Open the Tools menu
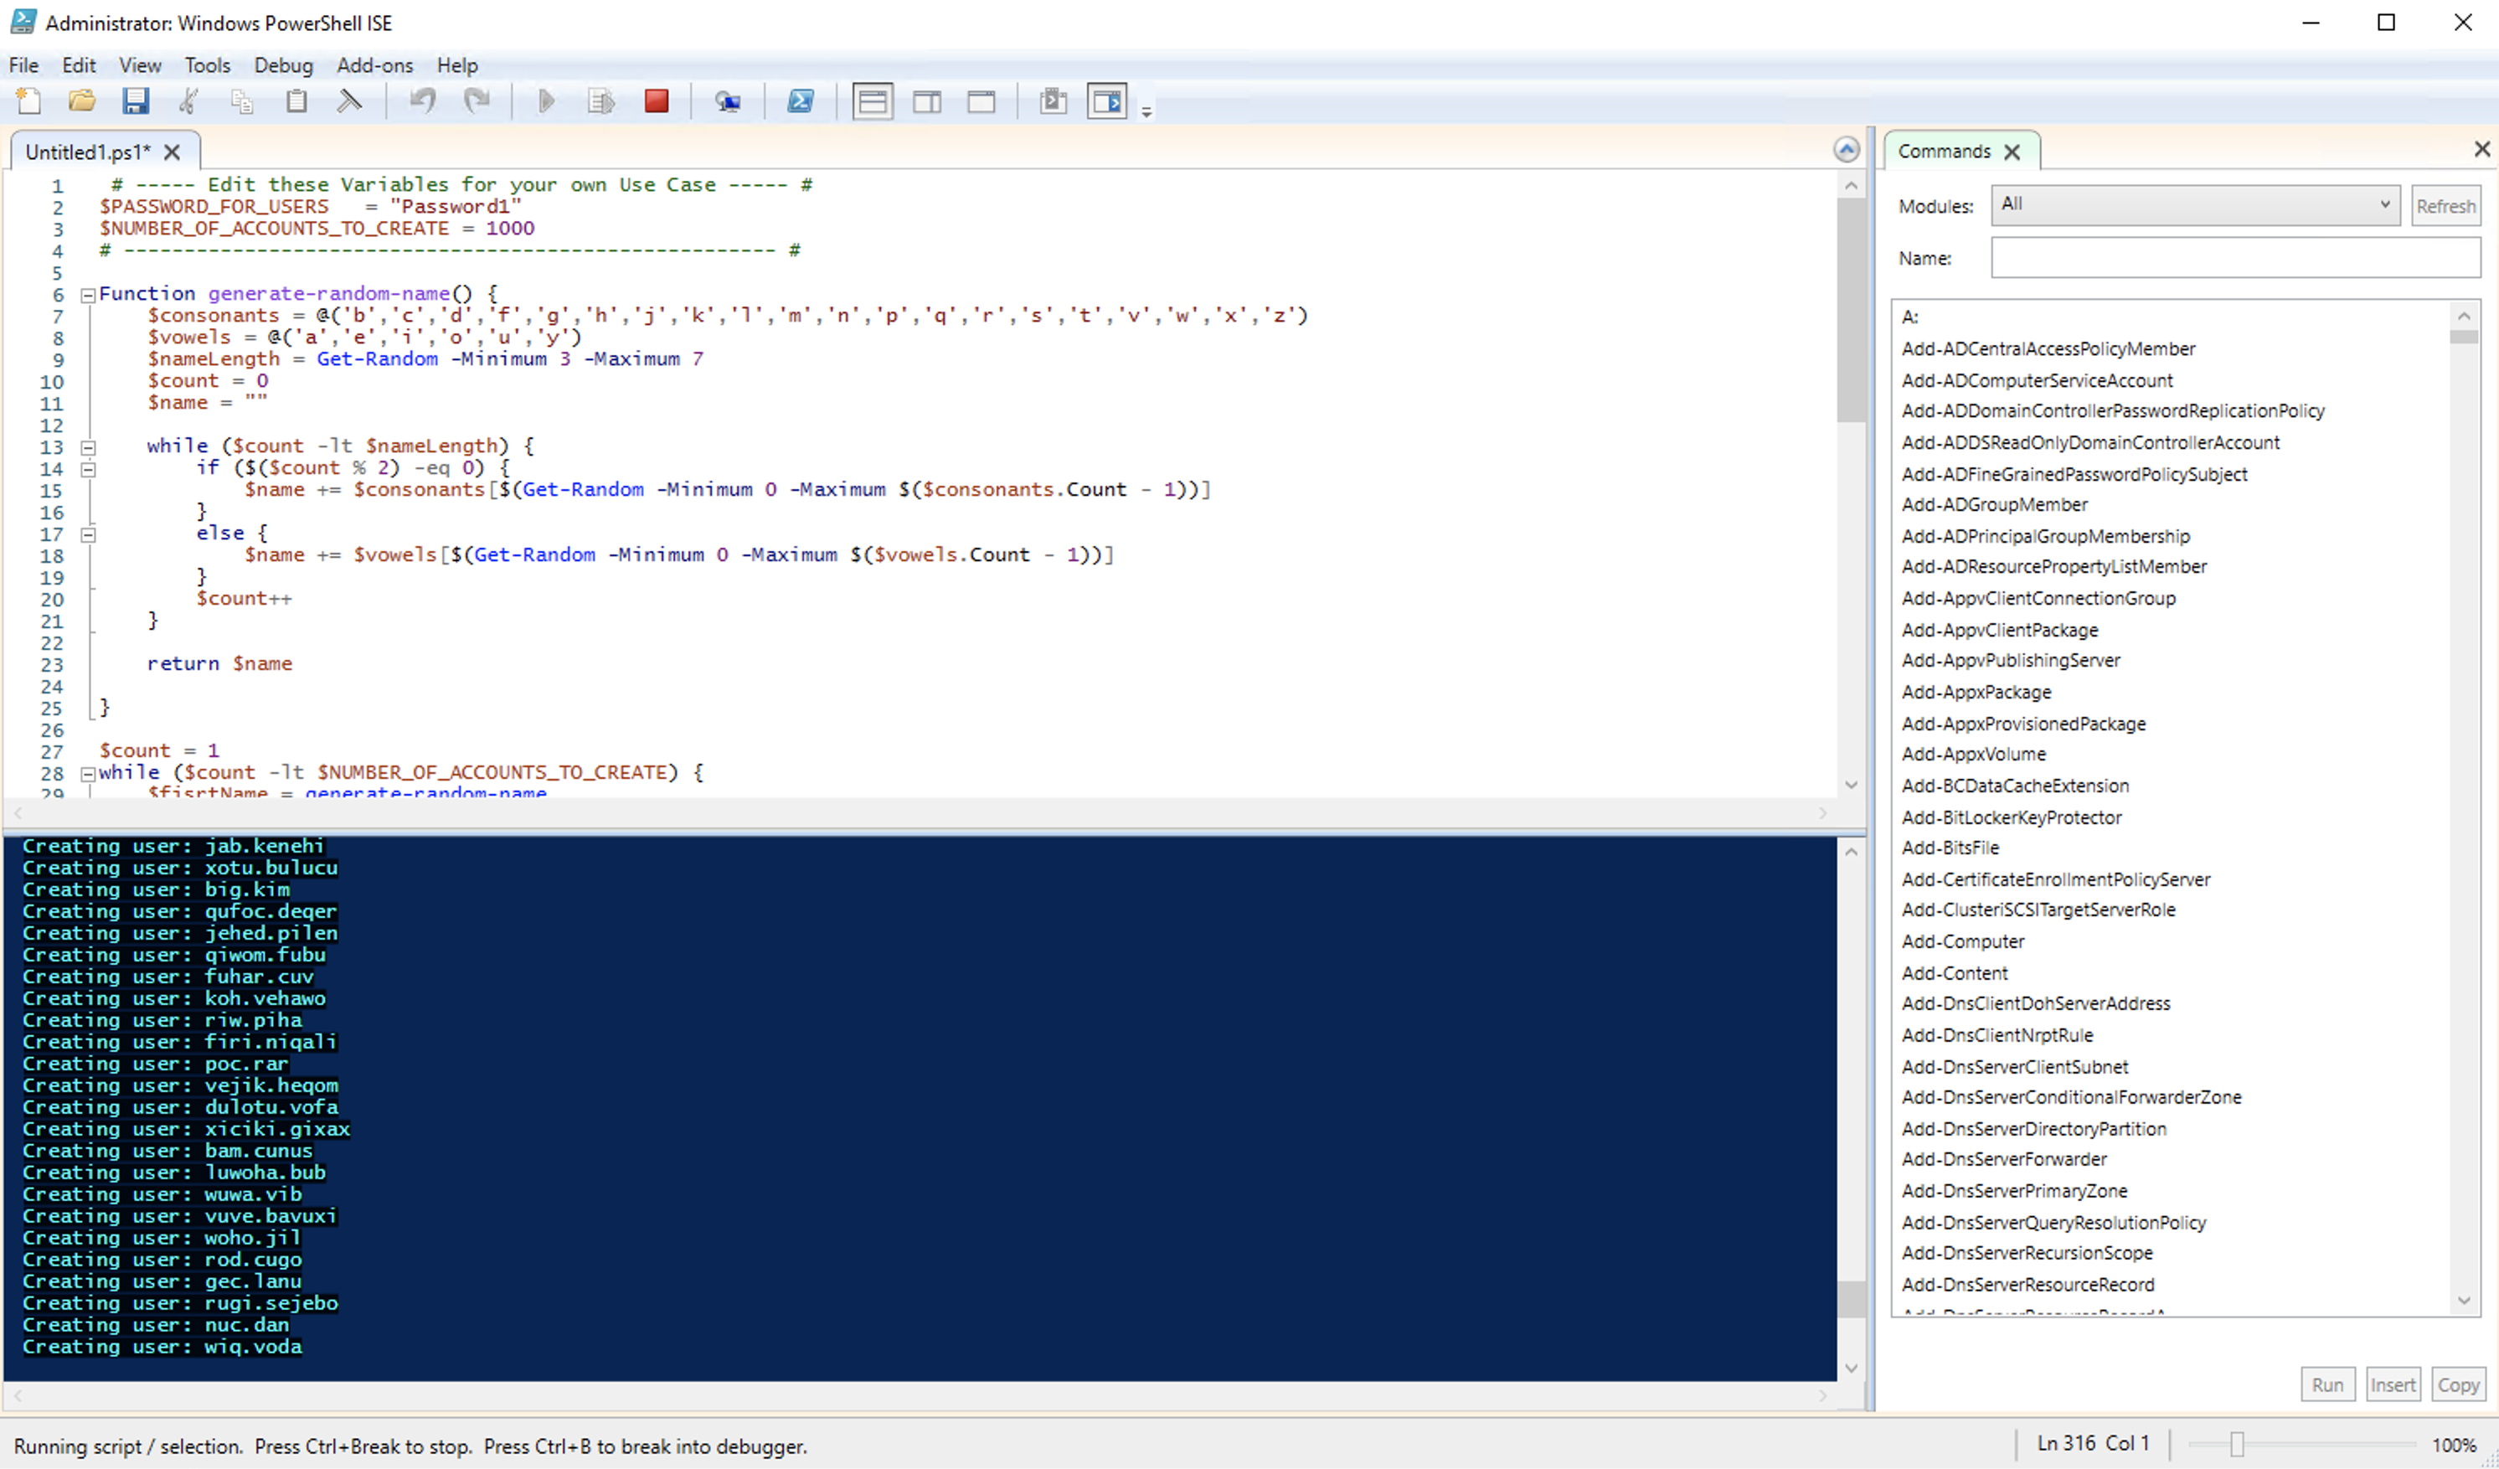2499x1469 pixels. tap(207, 65)
